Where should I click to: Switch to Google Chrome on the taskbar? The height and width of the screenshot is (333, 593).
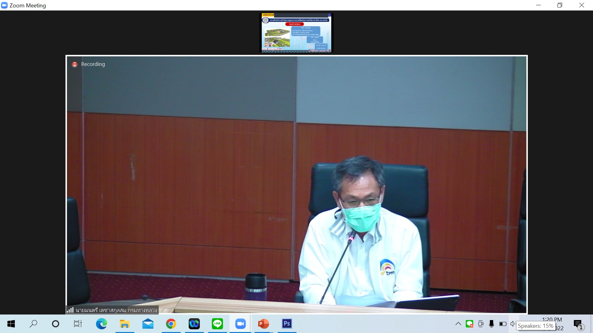(171, 324)
